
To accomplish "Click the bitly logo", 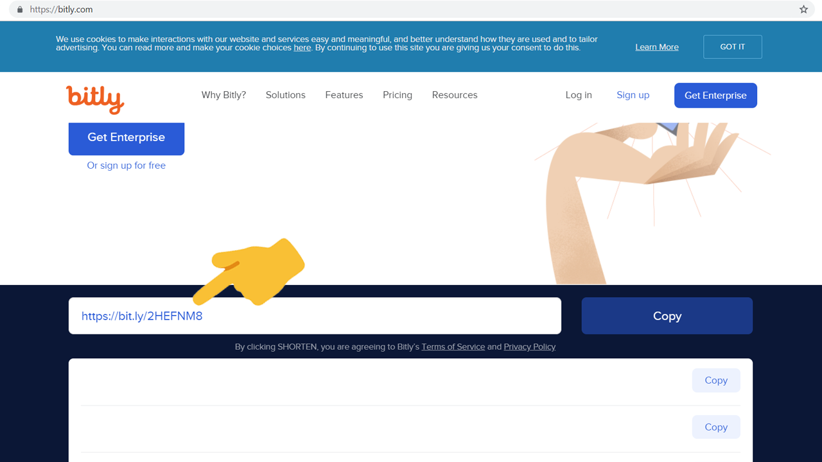I will [x=95, y=99].
